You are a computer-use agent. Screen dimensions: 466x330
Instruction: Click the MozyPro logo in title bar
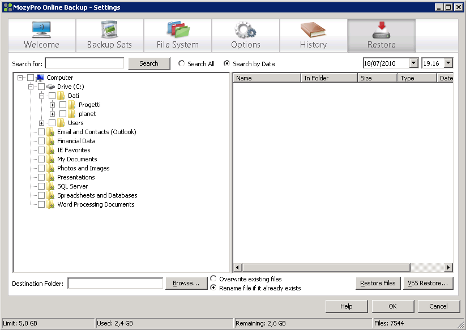pyautogui.click(x=8, y=7)
